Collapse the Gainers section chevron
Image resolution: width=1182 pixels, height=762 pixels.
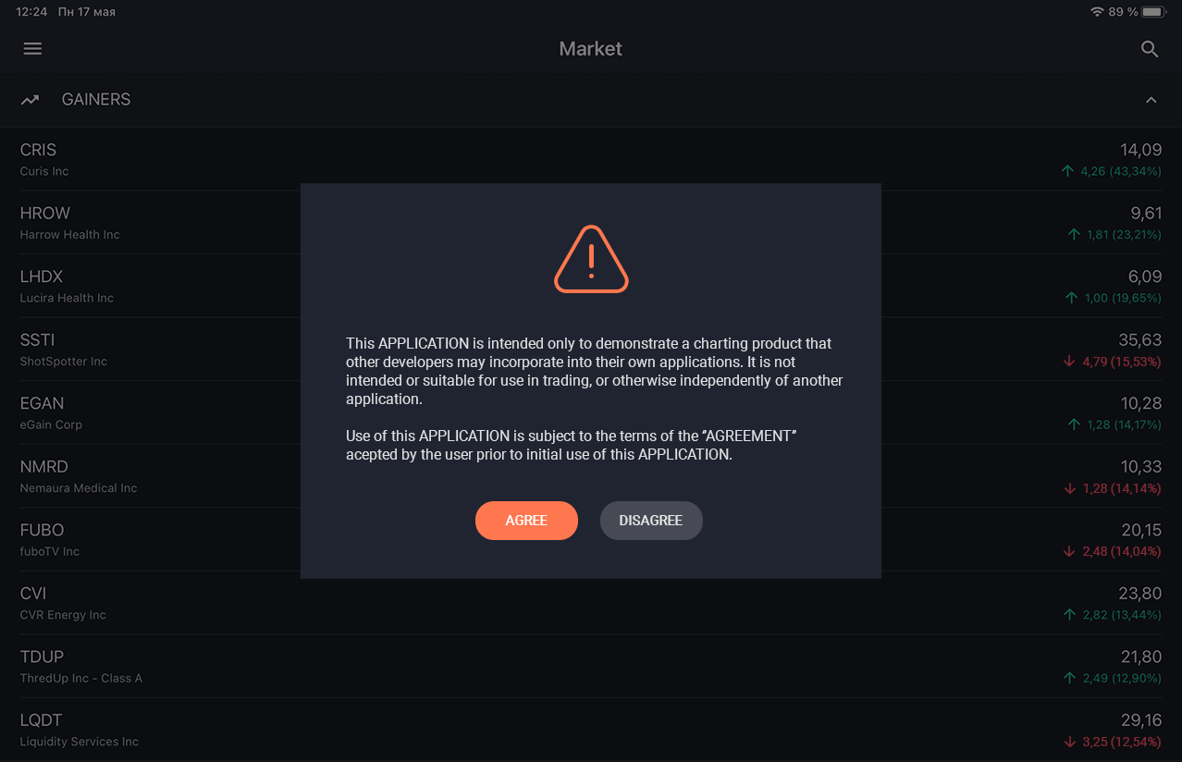pos(1151,100)
